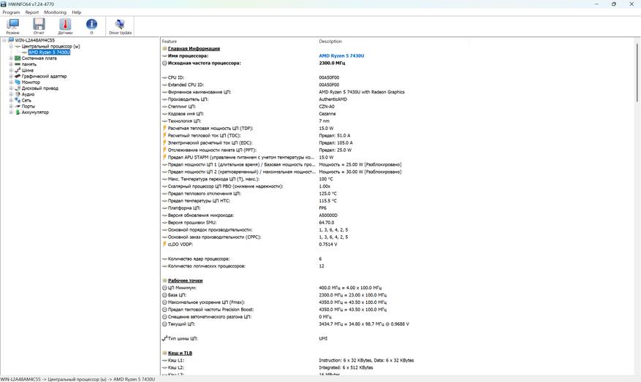Click the status bar path text

pos(78,379)
